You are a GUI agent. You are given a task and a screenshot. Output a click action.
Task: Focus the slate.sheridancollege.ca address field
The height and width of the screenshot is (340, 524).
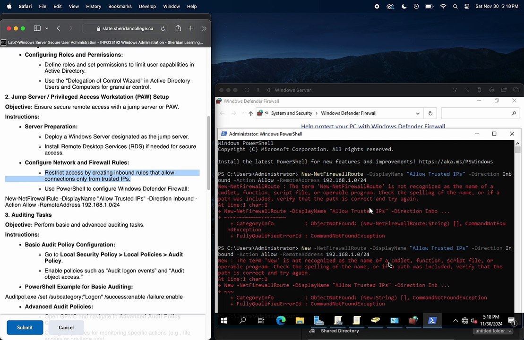[x=125, y=29]
